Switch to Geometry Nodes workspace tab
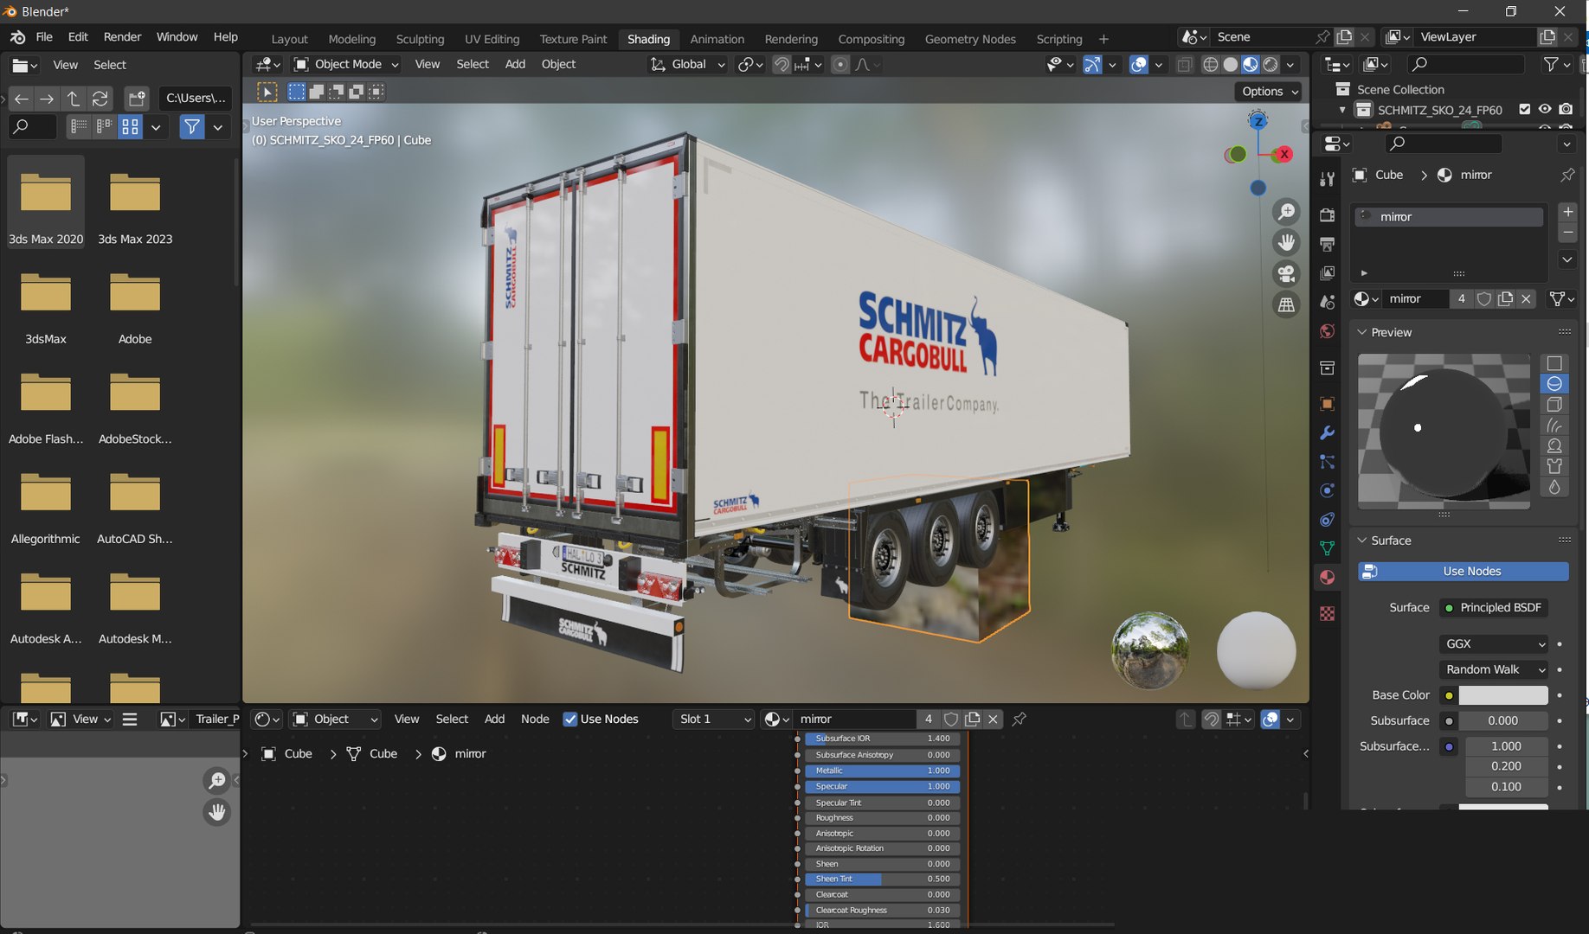 point(970,39)
